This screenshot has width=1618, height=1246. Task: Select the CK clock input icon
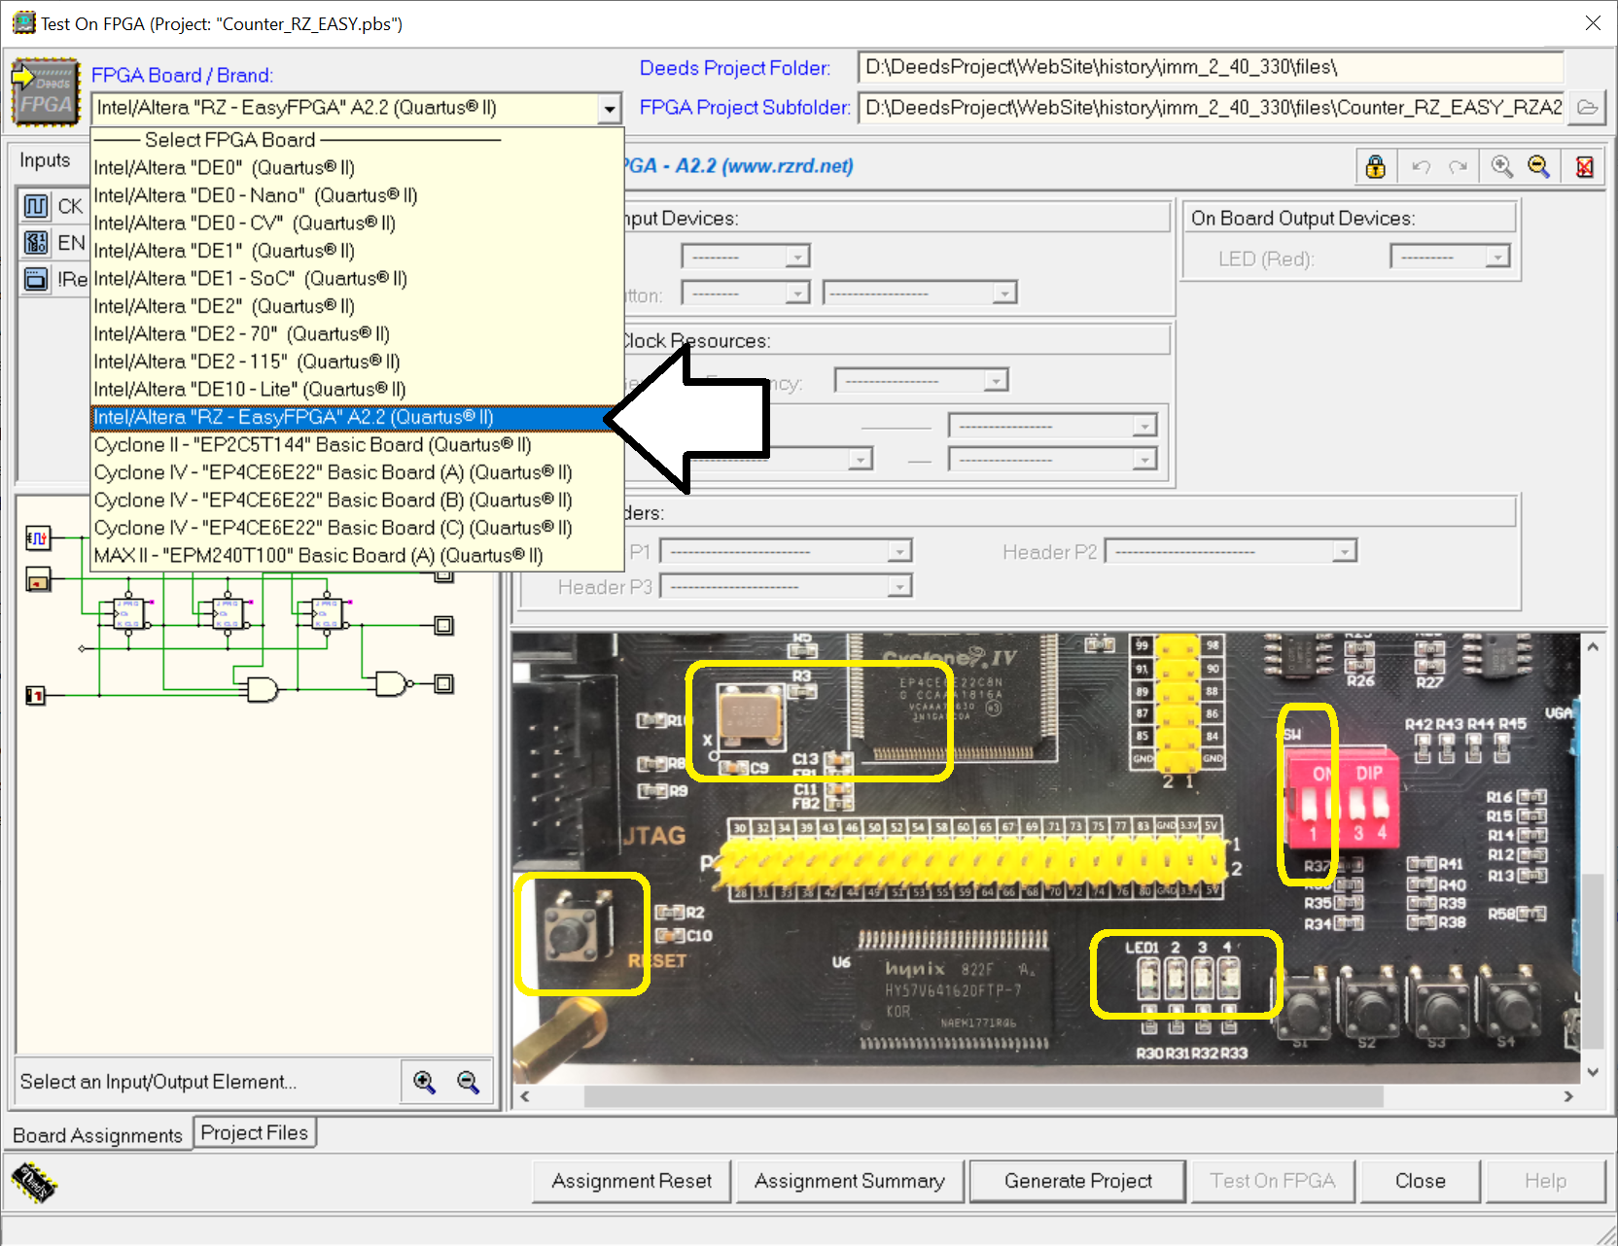(36, 206)
